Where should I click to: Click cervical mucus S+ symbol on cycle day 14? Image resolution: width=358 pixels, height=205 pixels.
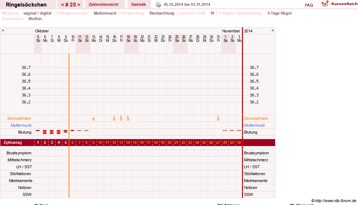pos(128,118)
